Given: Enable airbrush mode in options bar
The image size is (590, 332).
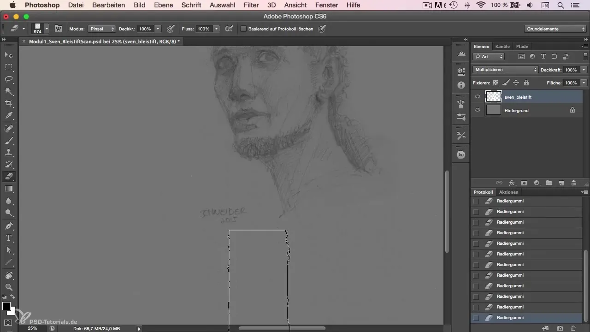Looking at the screenshot, I should pos(229,29).
